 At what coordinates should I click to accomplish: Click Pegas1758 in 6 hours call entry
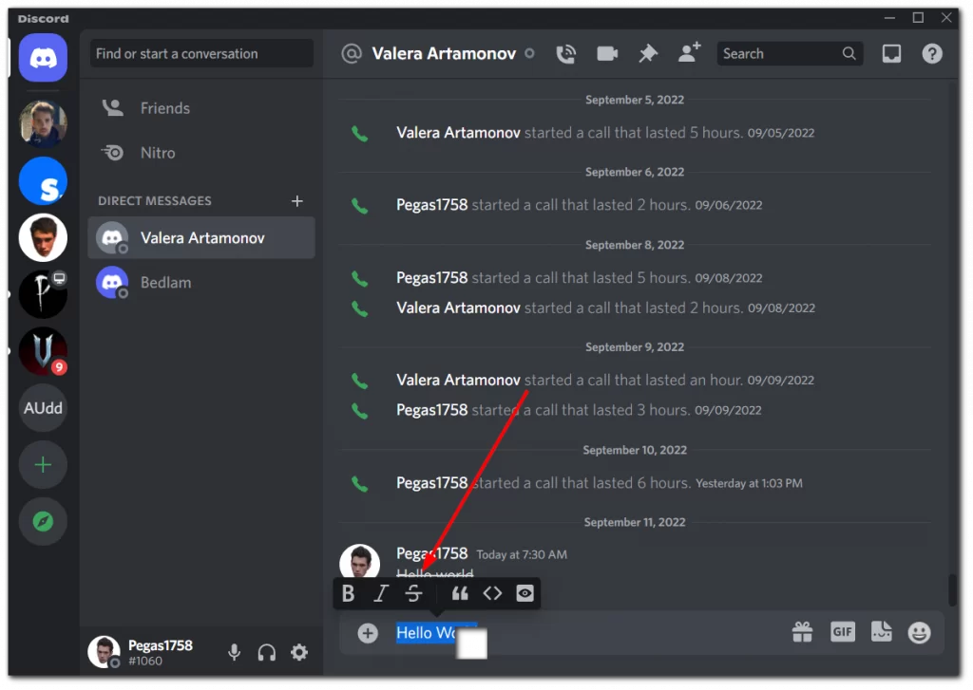(432, 483)
